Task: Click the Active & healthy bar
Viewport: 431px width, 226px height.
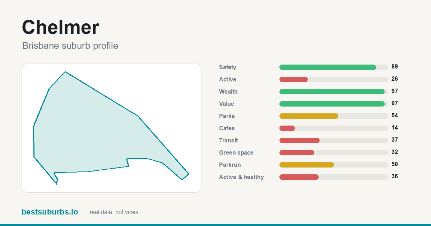Action: (334, 177)
